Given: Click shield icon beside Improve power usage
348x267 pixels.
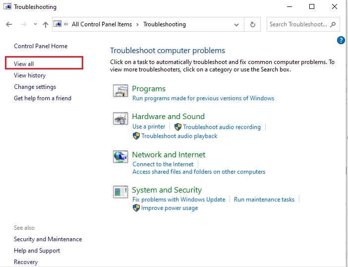Looking at the screenshot, I should (x=136, y=208).
